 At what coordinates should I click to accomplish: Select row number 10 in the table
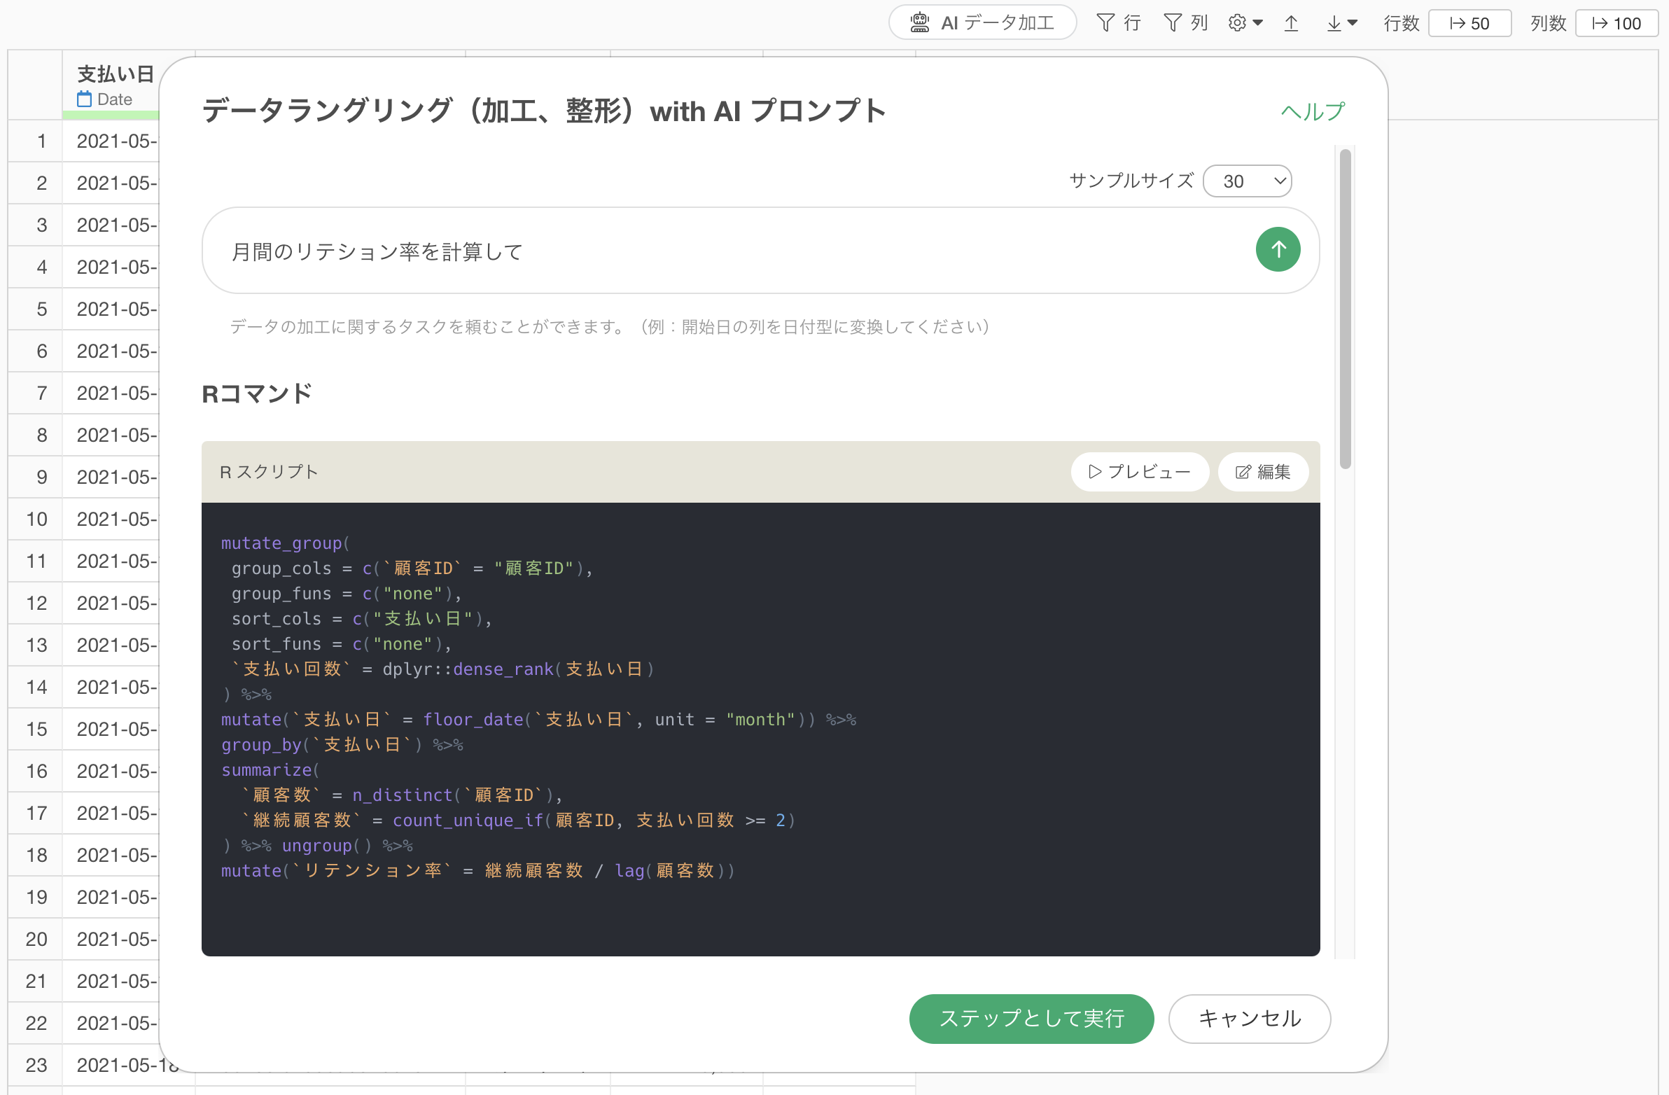coord(36,519)
